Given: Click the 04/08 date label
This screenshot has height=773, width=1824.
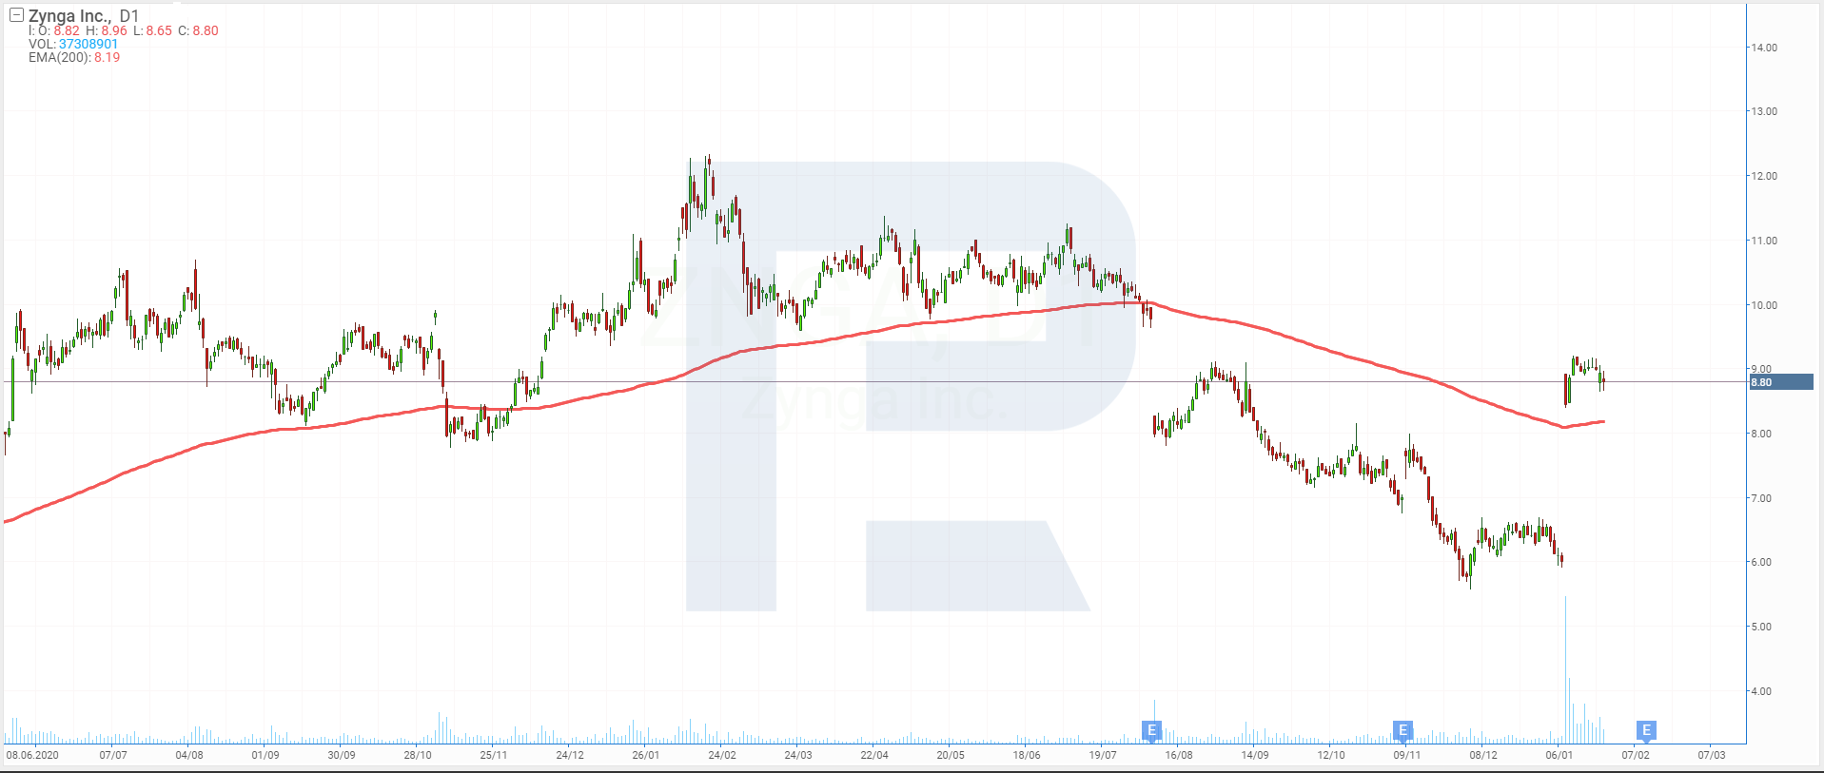Looking at the screenshot, I should coord(189,755).
